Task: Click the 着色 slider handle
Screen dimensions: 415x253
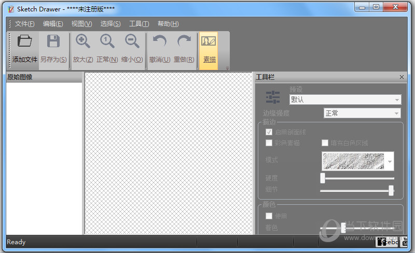Action: point(343,228)
